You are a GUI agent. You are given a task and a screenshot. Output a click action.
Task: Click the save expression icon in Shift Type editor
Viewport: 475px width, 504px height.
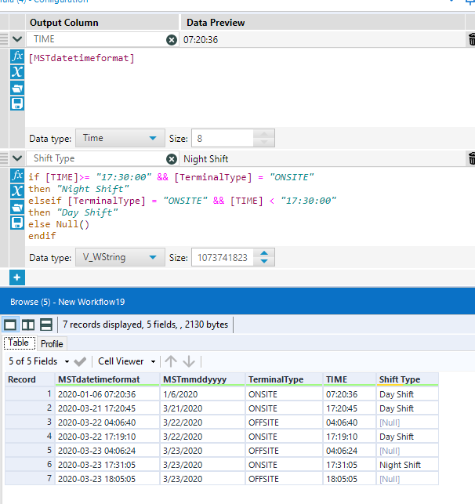[17, 223]
